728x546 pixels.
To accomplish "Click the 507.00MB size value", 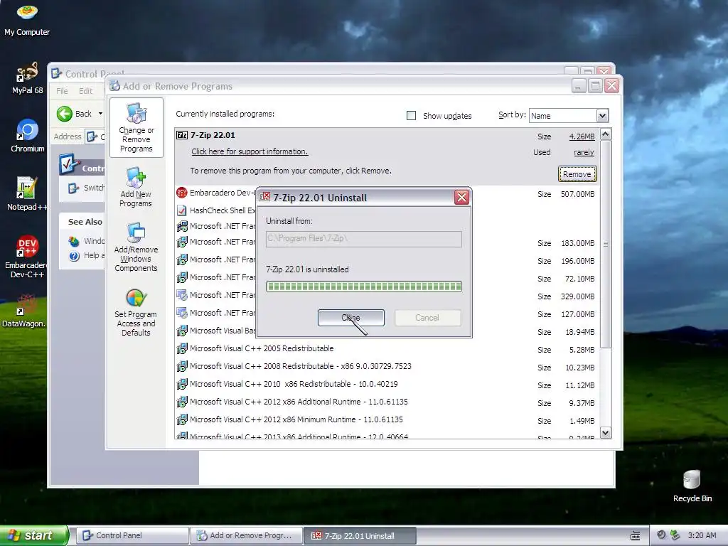I will click(x=577, y=194).
